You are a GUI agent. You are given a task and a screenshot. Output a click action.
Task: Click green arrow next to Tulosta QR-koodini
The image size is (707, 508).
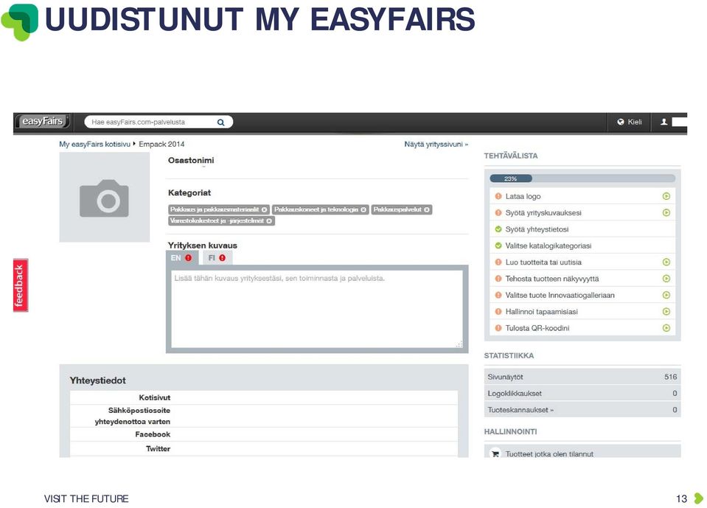[x=666, y=327]
